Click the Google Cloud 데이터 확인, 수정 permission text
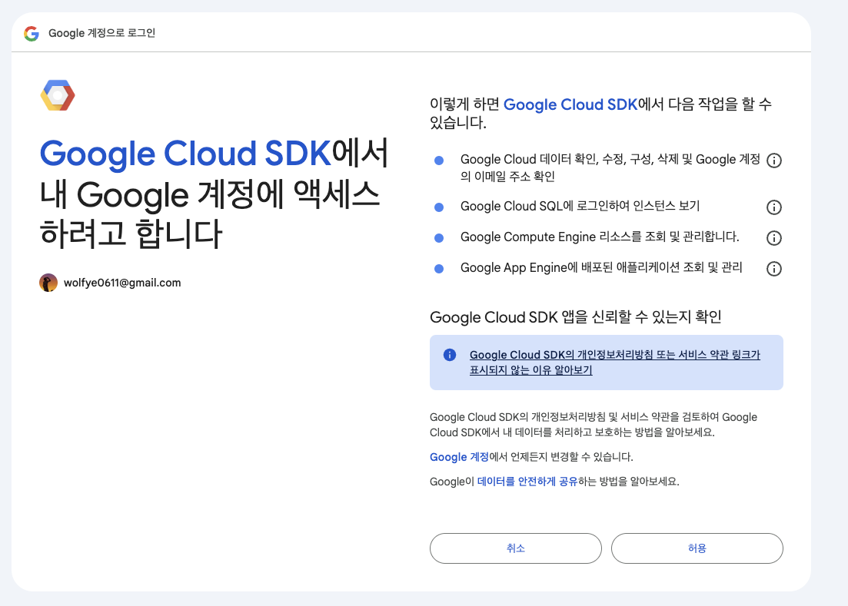This screenshot has width=848, height=606. coord(610,168)
